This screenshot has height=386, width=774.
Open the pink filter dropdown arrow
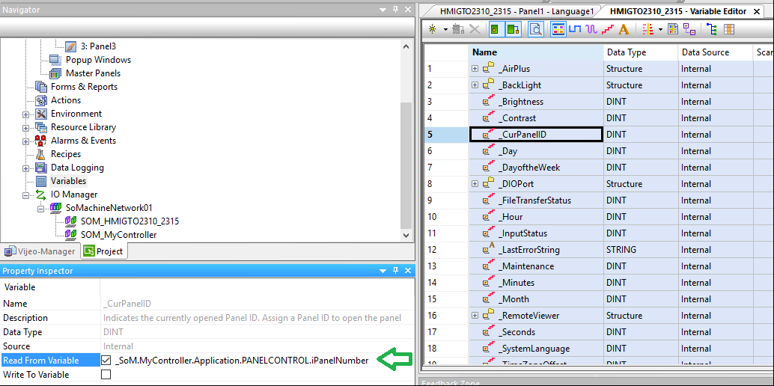tap(660, 30)
